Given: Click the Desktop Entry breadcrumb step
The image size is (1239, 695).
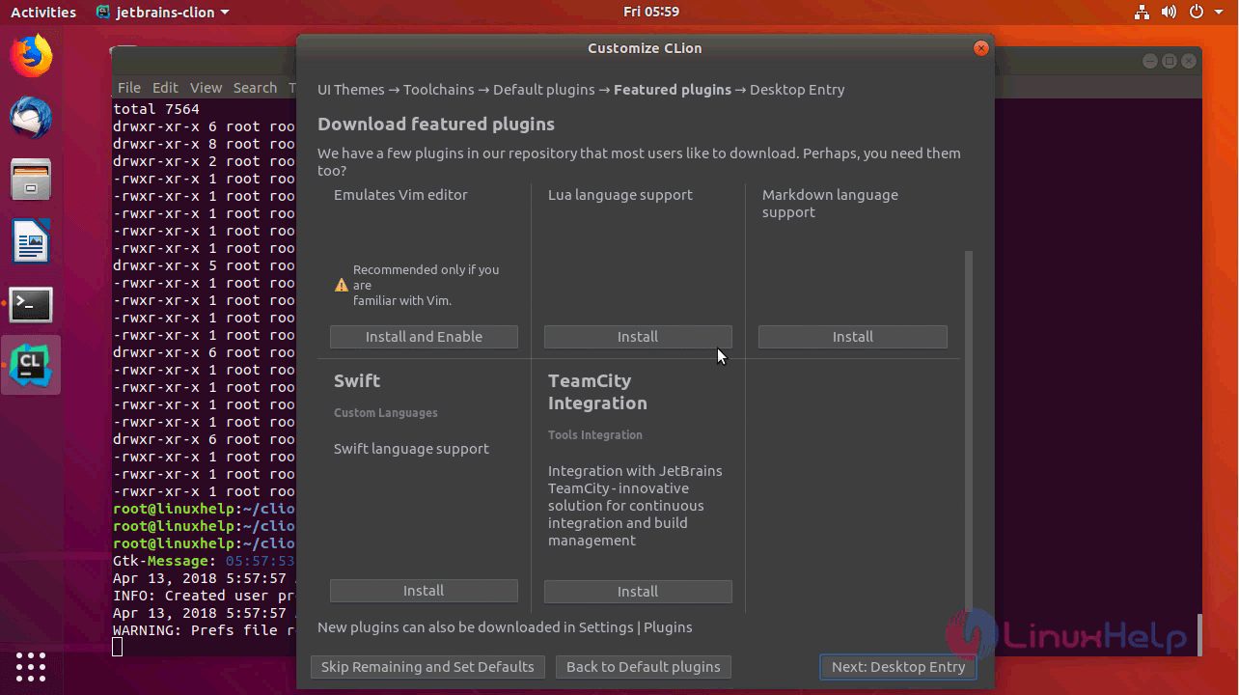Looking at the screenshot, I should click(797, 90).
